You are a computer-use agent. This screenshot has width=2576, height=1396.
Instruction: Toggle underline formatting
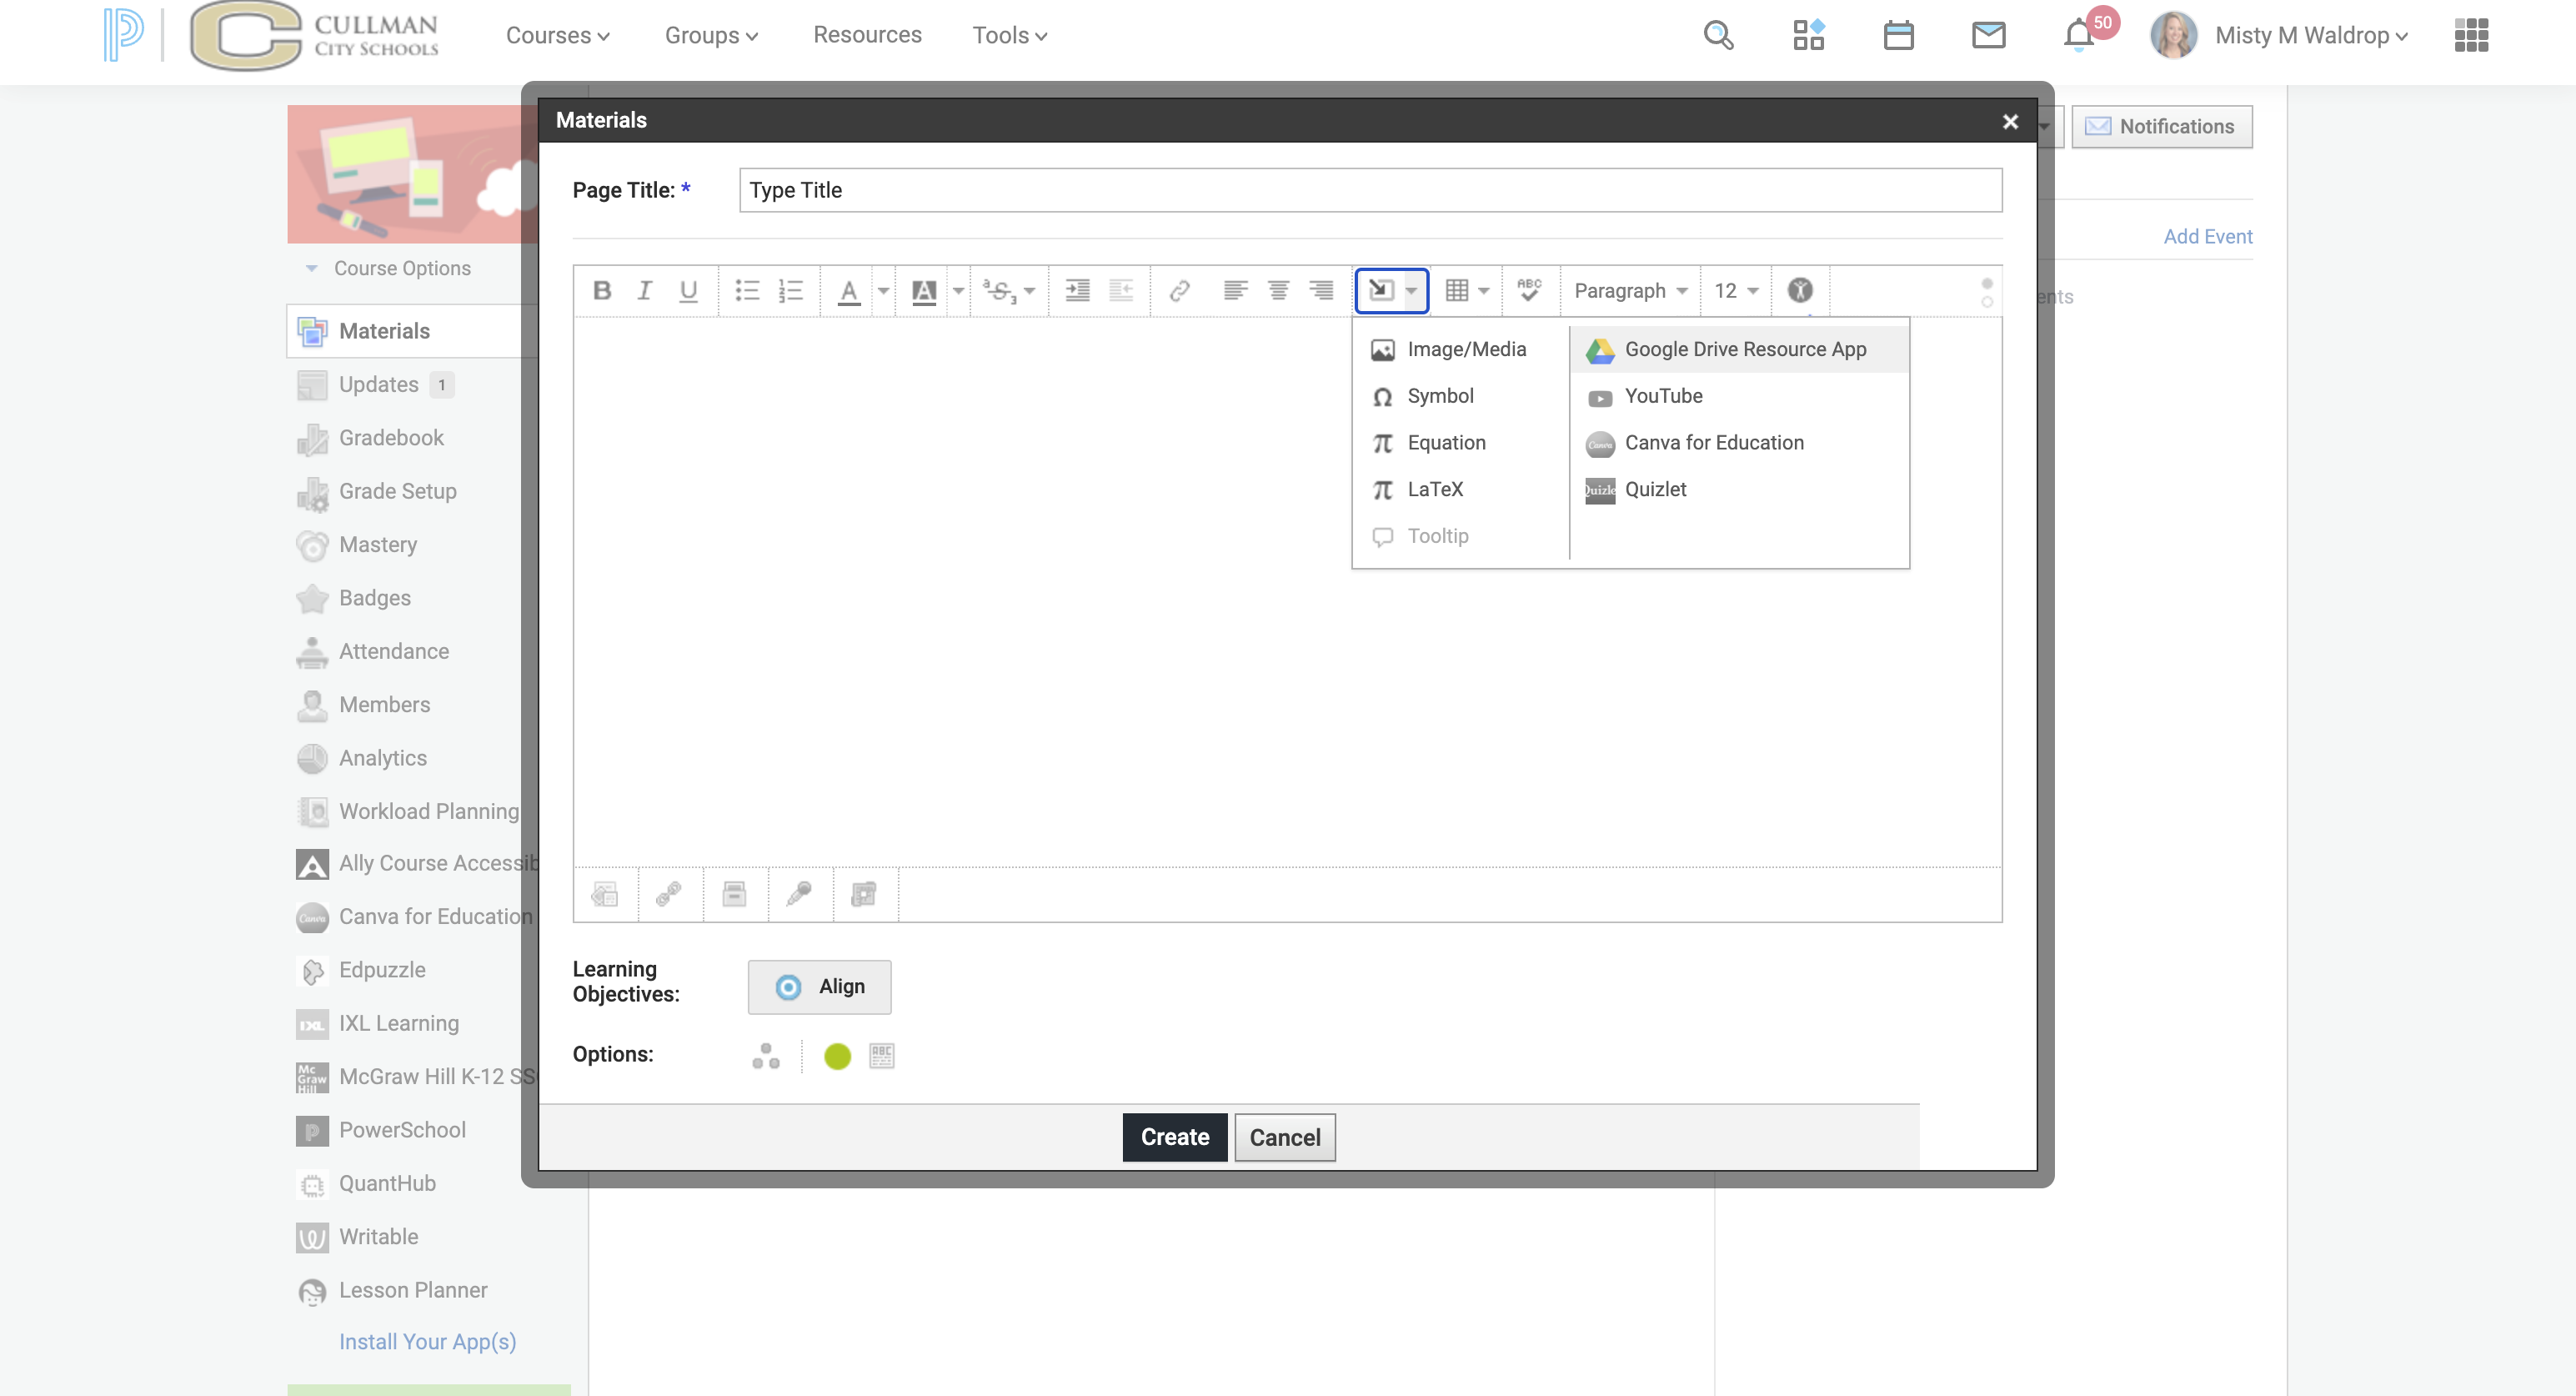[x=688, y=291]
